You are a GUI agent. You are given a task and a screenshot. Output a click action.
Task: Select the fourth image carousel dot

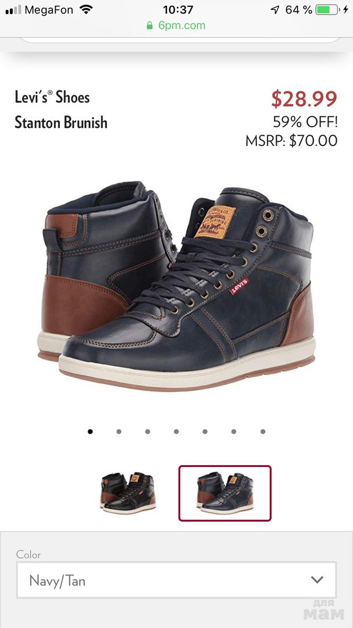176,431
